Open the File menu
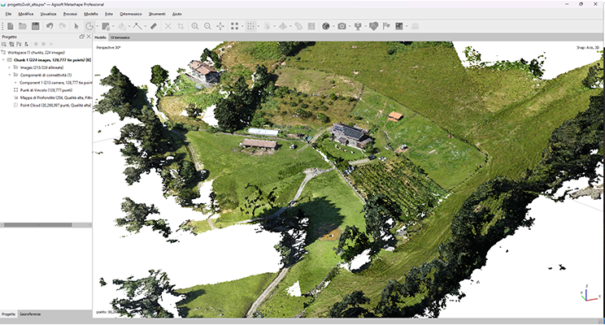 [8, 14]
